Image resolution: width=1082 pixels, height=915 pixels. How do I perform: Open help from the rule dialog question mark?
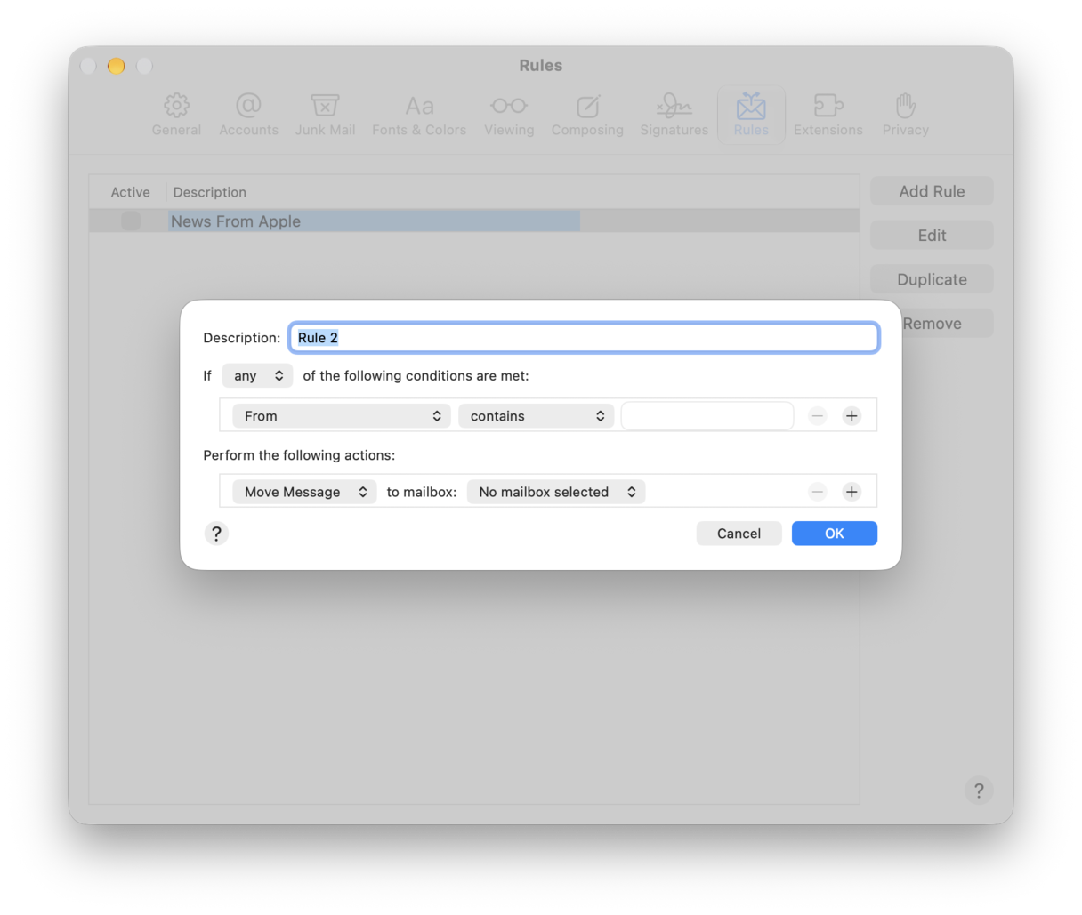(x=216, y=534)
